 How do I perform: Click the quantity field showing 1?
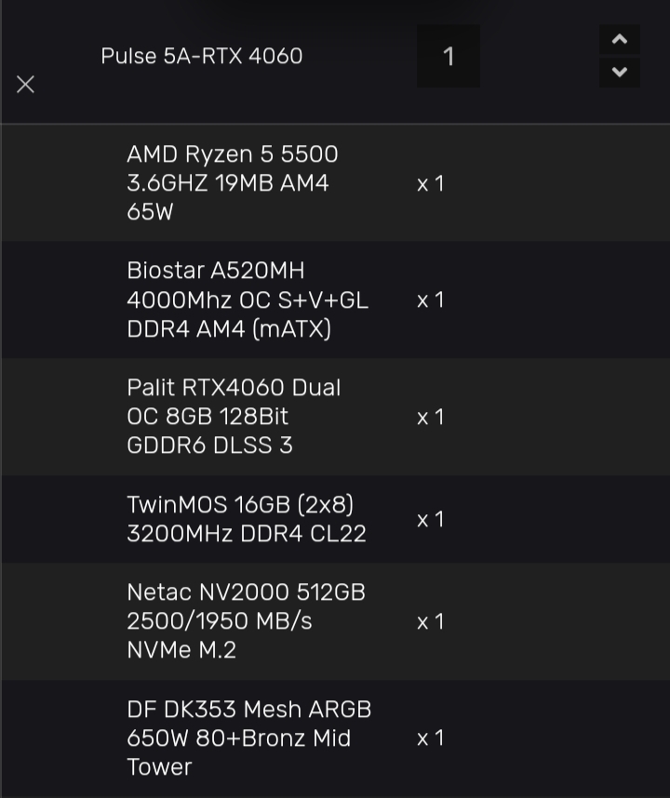coord(449,57)
